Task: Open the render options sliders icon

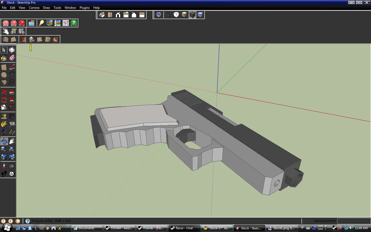Action: click(x=66, y=23)
